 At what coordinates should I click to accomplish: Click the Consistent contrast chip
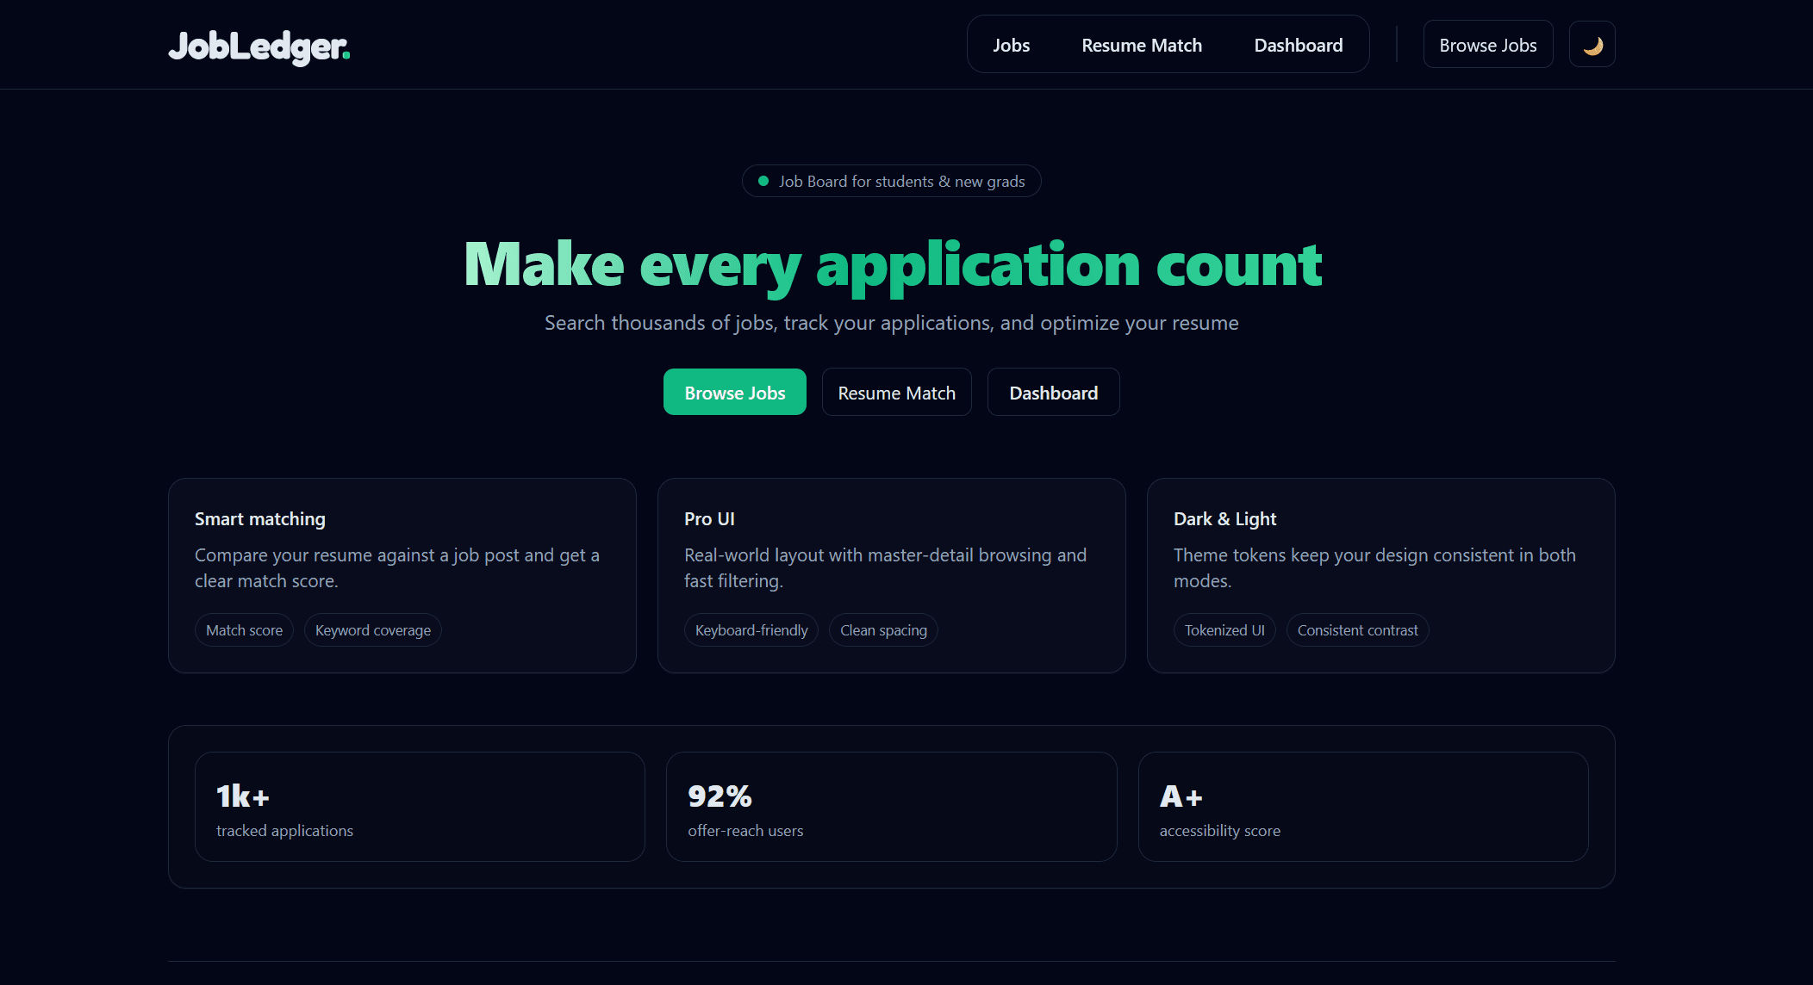pyautogui.click(x=1357, y=629)
